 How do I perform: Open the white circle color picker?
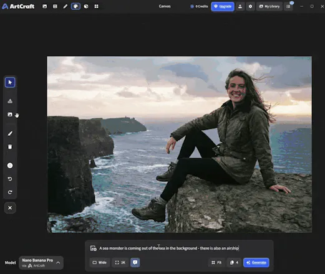pos(10,166)
